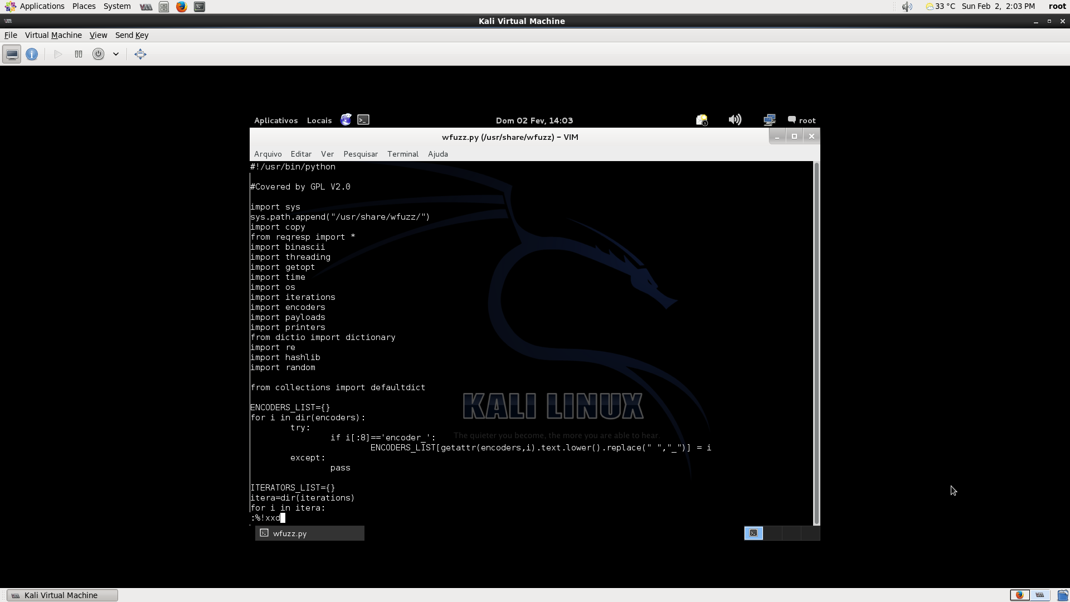
Task: Click the Kali Virtual Machine taskbar button
Action: 62,595
